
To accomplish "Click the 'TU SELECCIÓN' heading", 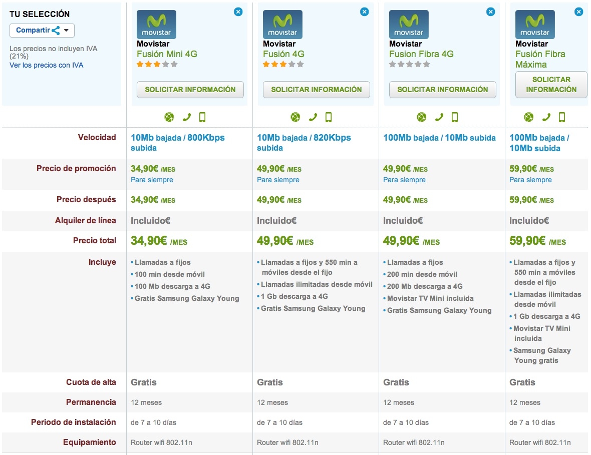I will coord(40,15).
